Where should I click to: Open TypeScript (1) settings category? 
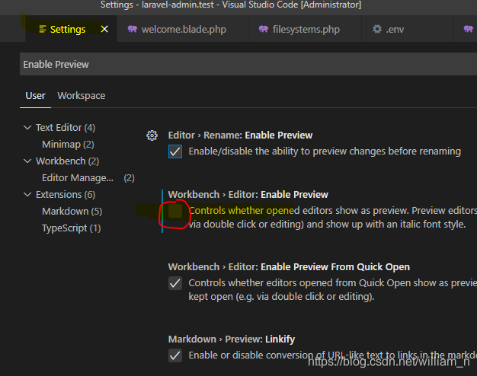click(71, 228)
